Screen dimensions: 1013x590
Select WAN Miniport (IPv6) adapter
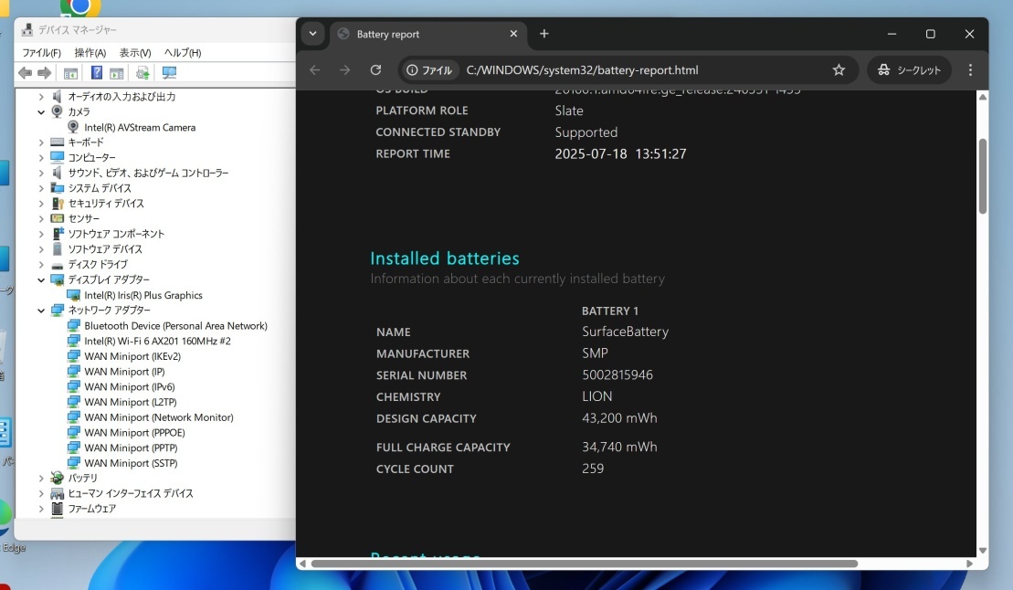(x=129, y=387)
